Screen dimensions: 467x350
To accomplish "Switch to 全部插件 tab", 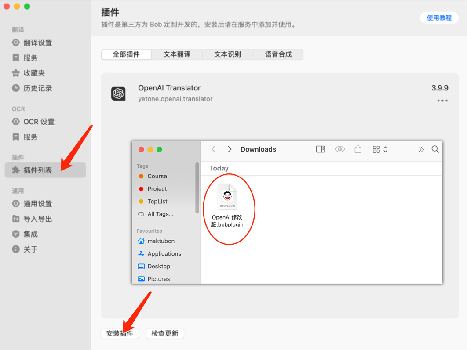I will click(x=126, y=54).
